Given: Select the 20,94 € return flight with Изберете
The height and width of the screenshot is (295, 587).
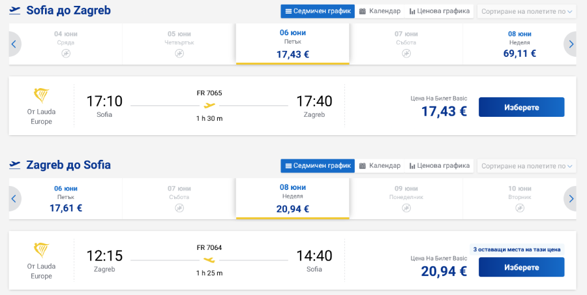Looking at the screenshot, I should (522, 267).
